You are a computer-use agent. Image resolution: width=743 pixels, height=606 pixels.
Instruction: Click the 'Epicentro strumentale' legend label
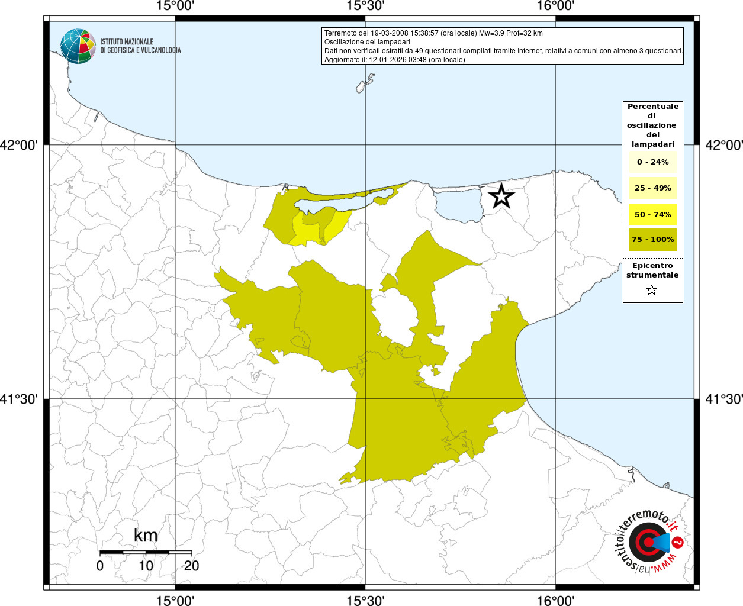coord(652,270)
